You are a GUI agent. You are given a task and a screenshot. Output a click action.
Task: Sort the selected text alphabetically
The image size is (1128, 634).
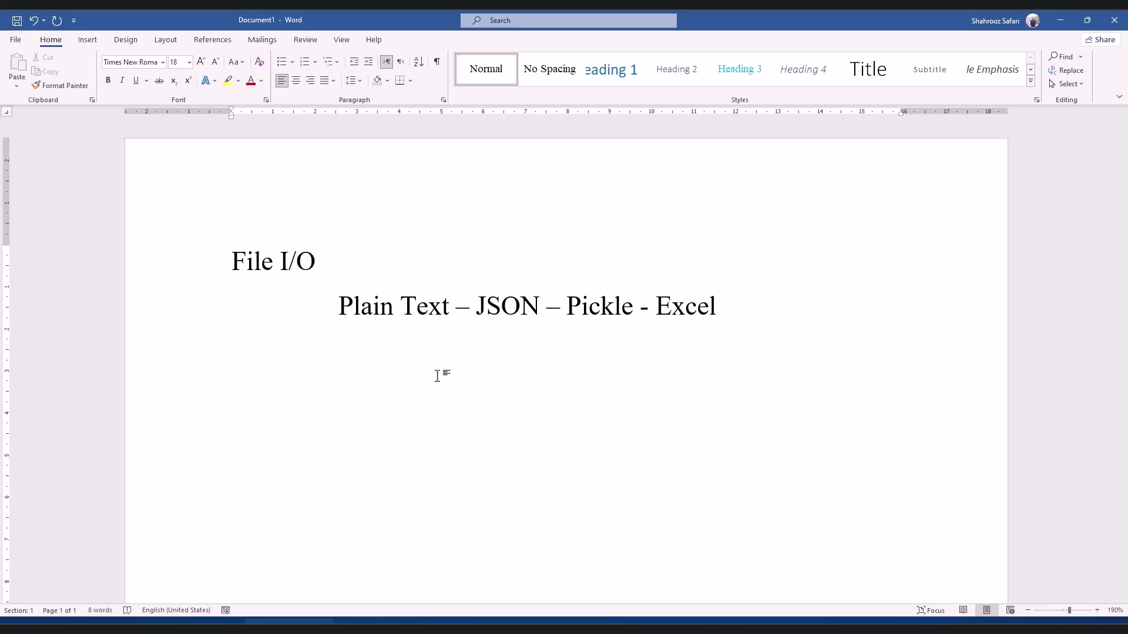point(418,62)
